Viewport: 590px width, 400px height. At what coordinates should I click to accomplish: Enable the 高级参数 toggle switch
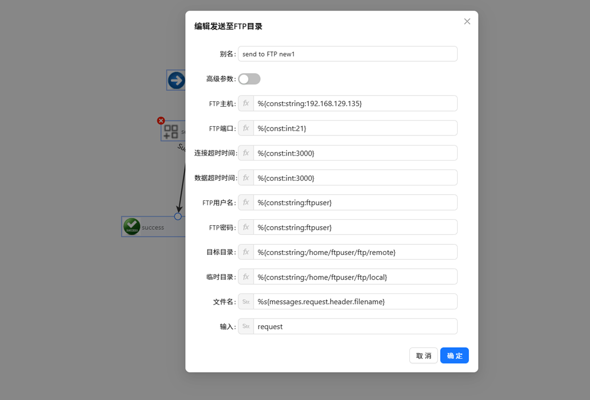point(249,79)
